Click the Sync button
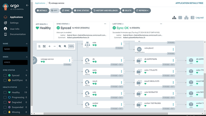This screenshot has width=206, height=116. pyautogui.click(x=66, y=11)
